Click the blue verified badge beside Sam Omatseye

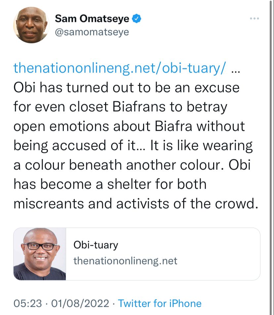tap(137, 19)
